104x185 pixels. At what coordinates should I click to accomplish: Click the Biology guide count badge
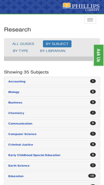tap(93, 92)
